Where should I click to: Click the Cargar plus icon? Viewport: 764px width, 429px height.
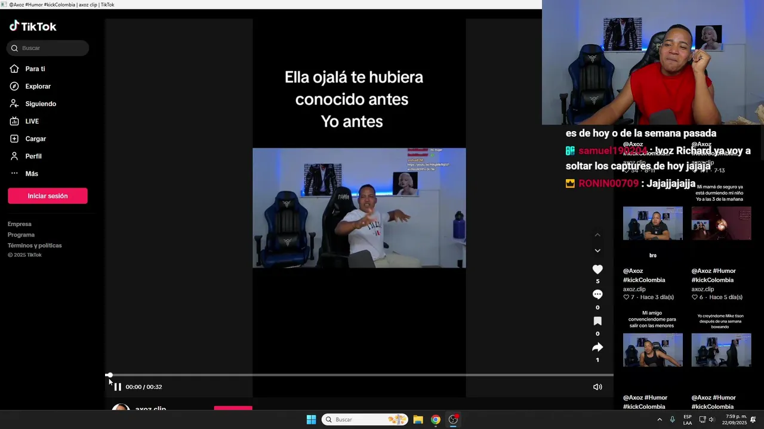pos(14,139)
